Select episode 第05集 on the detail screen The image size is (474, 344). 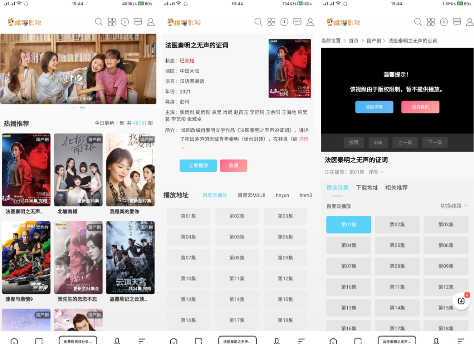237,237
